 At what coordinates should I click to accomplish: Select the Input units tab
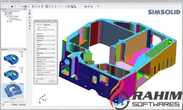pos(39,25)
